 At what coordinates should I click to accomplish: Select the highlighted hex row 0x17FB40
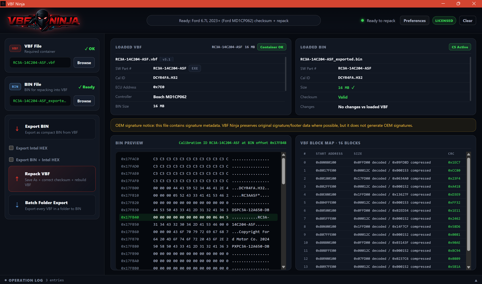pyautogui.click(x=198, y=217)
